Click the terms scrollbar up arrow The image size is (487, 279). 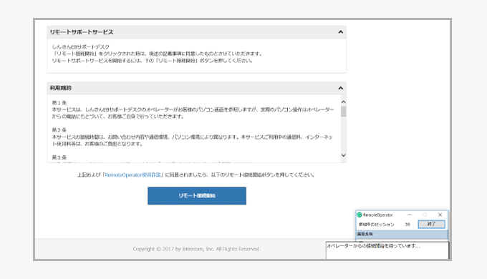pyautogui.click(x=344, y=102)
